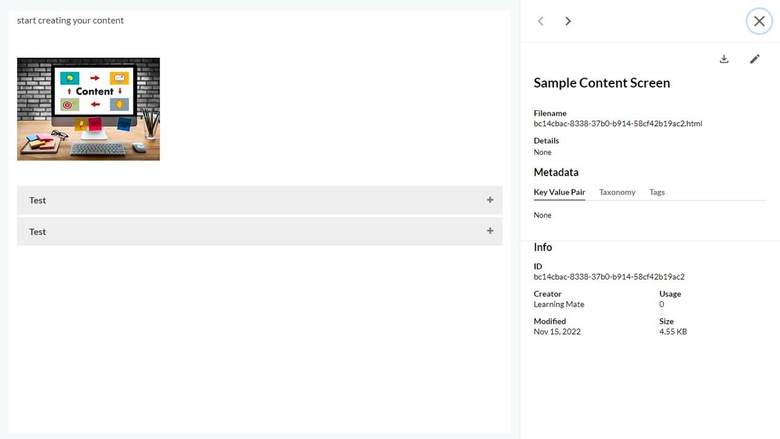The height and width of the screenshot is (439, 780).
Task: Click the pencil edit icon
Action: pos(754,59)
